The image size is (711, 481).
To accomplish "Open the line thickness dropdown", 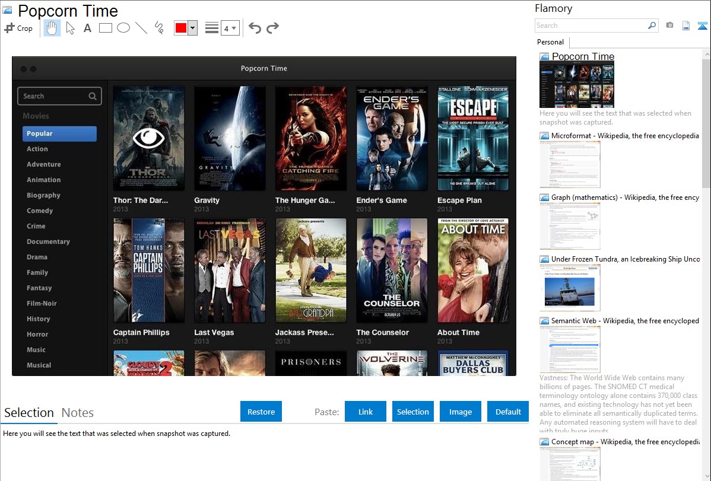I will tap(230, 28).
